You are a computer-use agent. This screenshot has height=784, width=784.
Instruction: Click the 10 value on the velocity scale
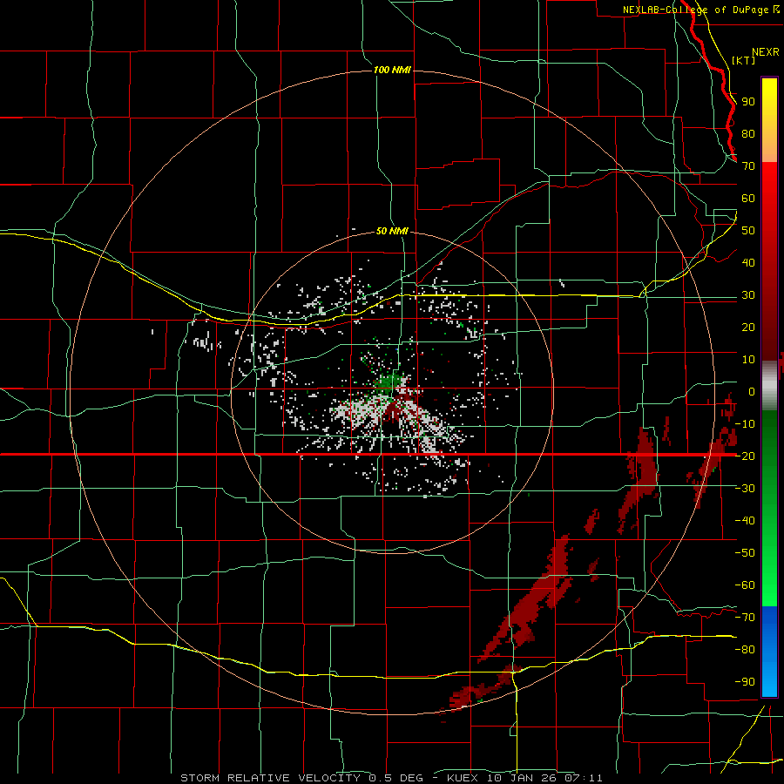pos(748,360)
